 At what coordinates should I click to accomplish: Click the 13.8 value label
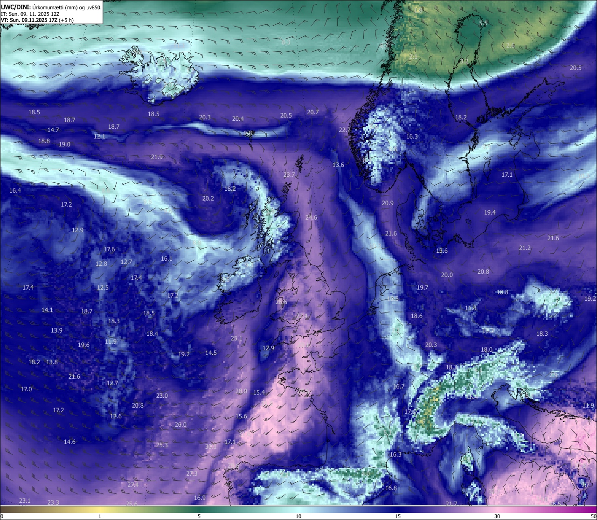pos(52,362)
